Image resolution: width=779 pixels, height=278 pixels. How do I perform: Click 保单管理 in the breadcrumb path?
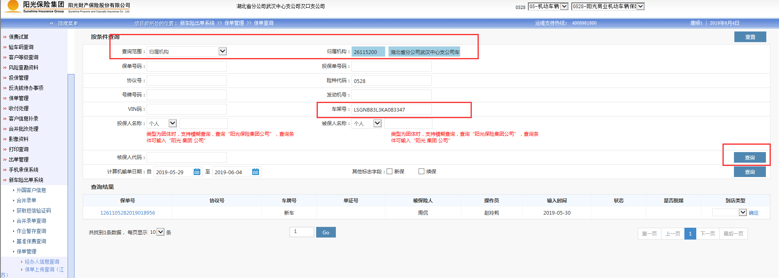pyautogui.click(x=234, y=23)
